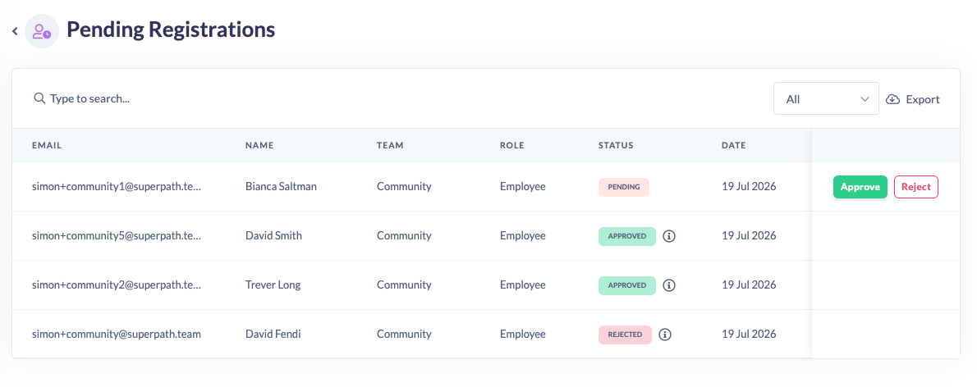Image resolution: width=977 pixels, height=387 pixels.
Task: Click the Pending Registrations user-clock icon
Action: click(42, 31)
